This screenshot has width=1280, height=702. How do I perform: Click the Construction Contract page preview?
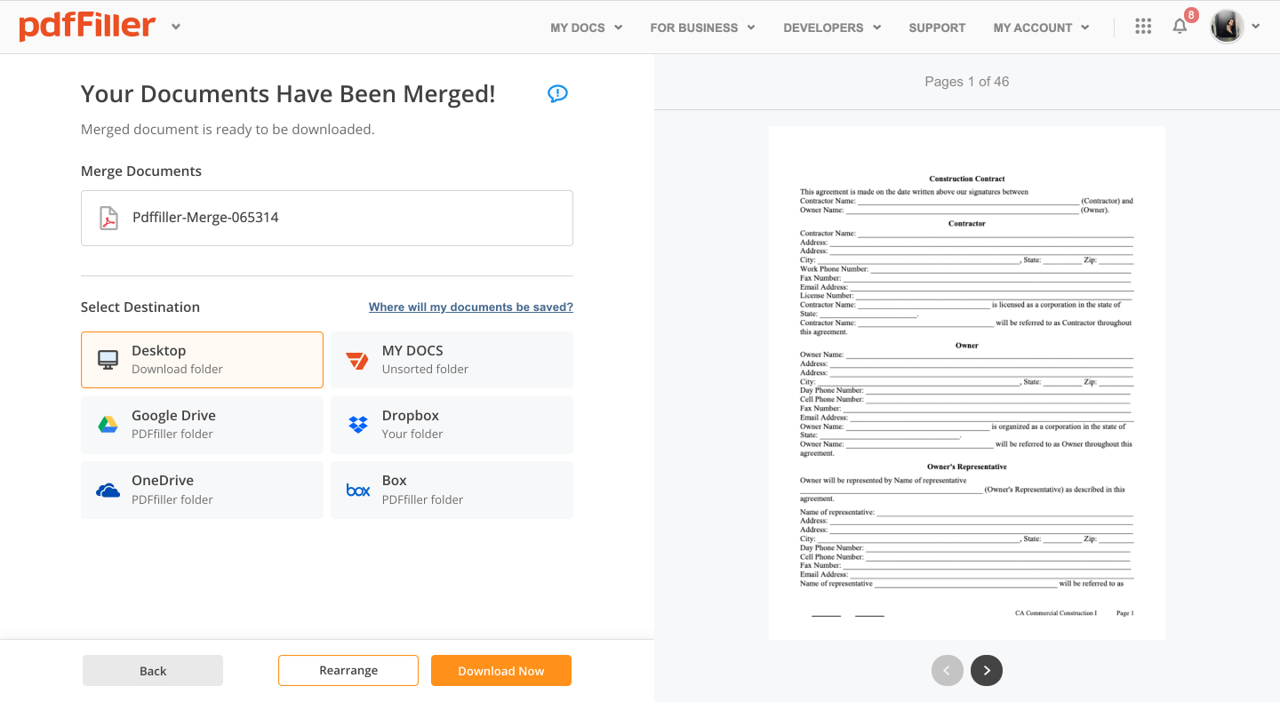point(967,382)
